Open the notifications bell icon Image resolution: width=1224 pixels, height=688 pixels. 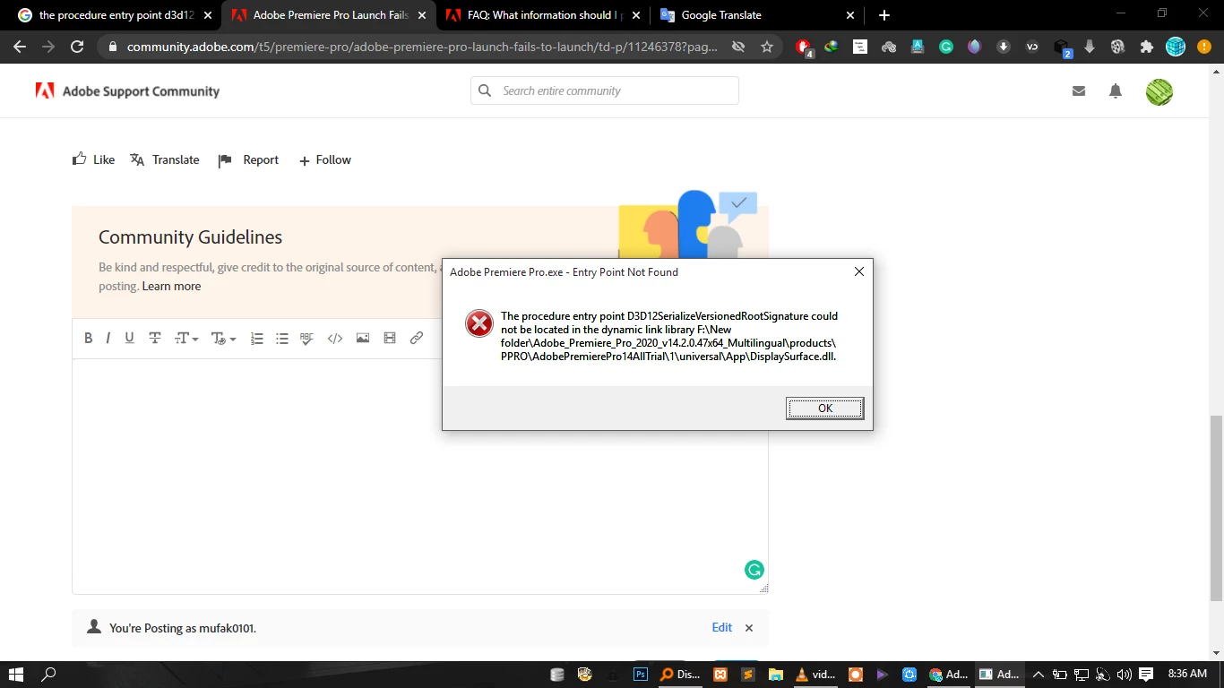point(1116,90)
